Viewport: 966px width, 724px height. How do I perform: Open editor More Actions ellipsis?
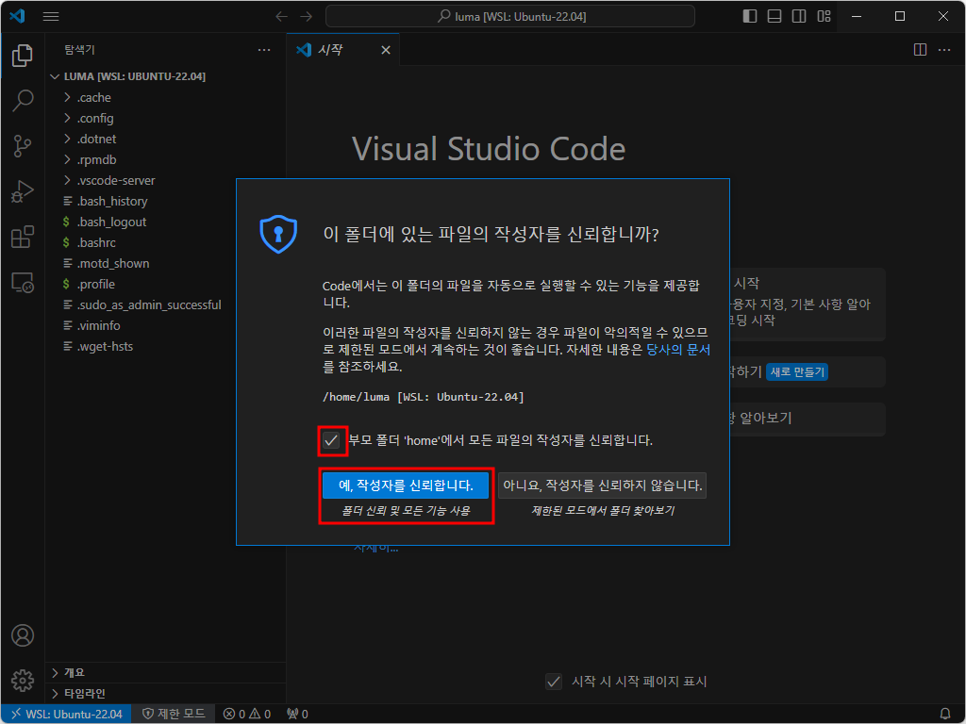click(x=944, y=50)
